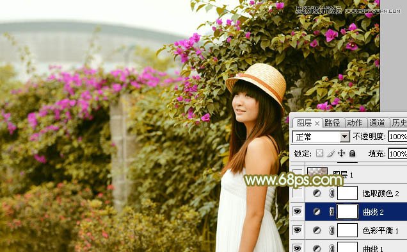Show the 选取颜色 2 layer
407x252 pixels.
pos(297,193)
